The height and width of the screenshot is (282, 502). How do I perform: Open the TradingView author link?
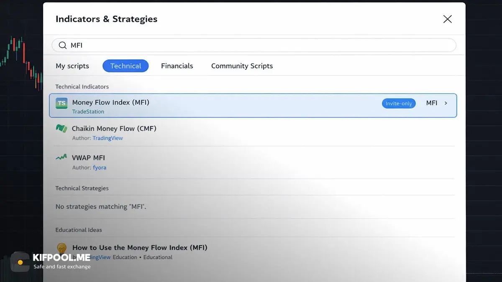[108, 138]
